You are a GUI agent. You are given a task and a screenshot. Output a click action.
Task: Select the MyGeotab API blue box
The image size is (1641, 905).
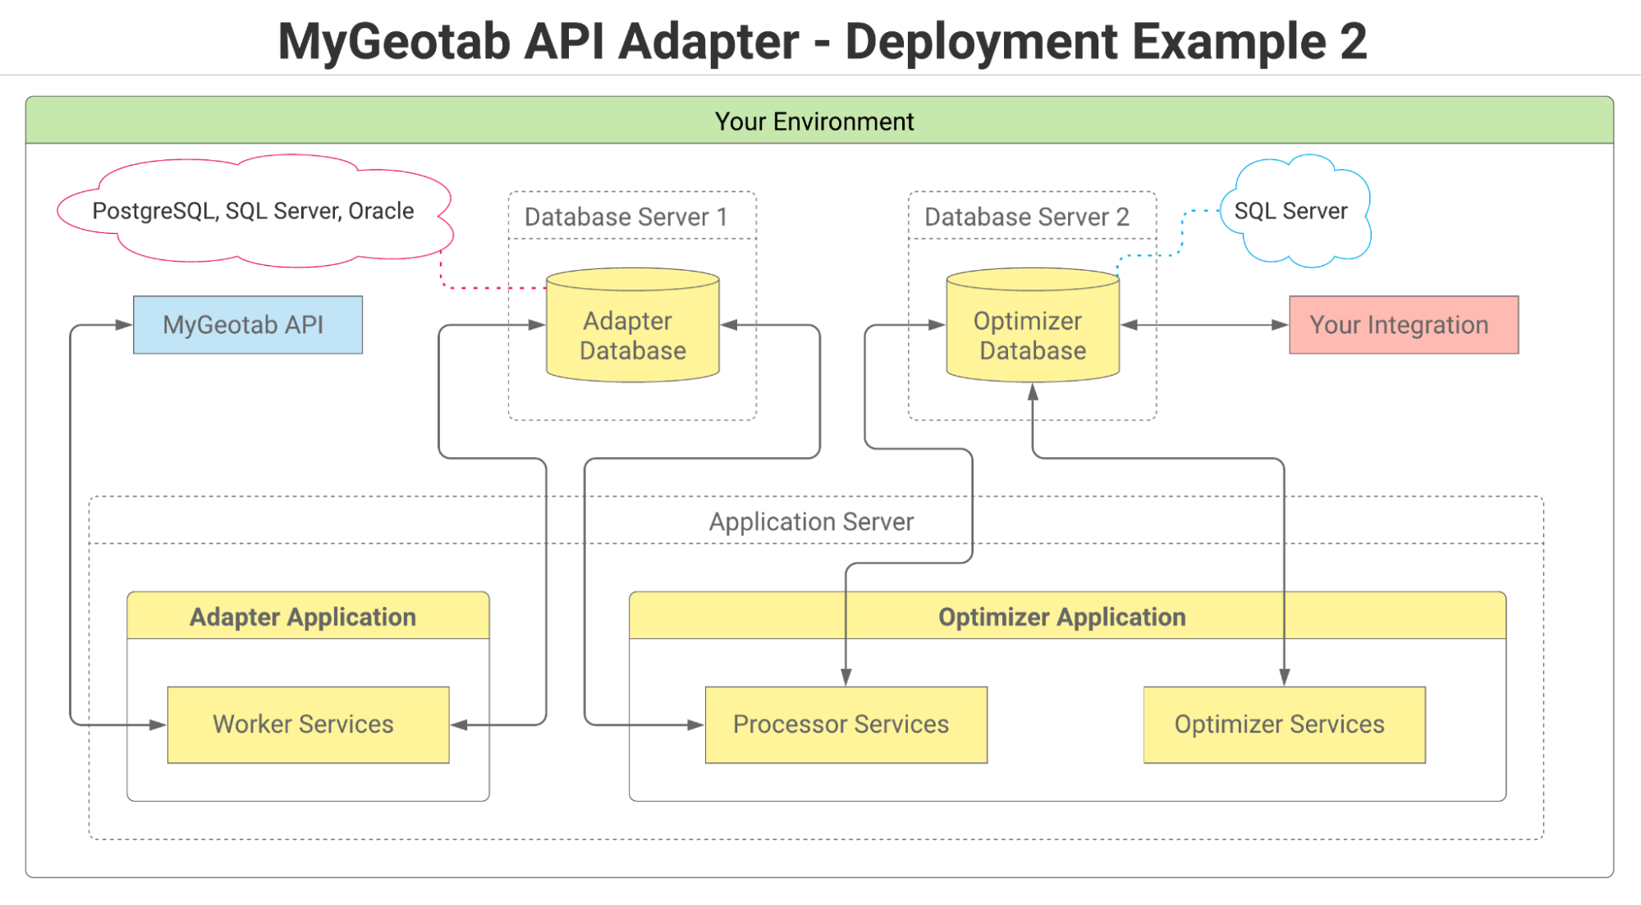tap(247, 324)
